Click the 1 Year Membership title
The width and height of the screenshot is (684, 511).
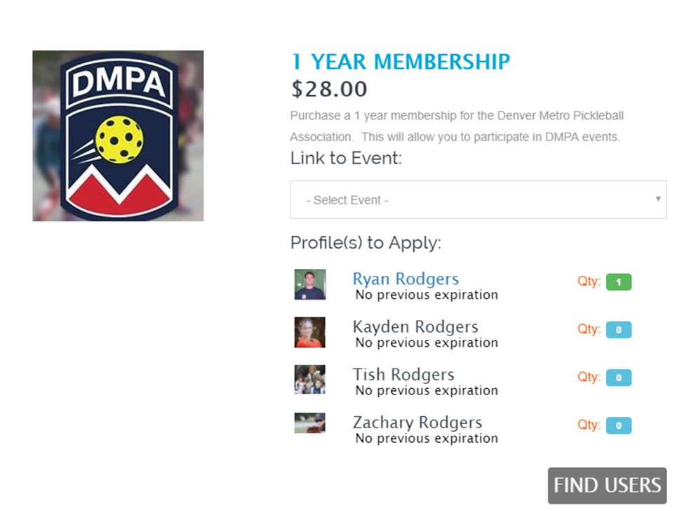point(401,62)
